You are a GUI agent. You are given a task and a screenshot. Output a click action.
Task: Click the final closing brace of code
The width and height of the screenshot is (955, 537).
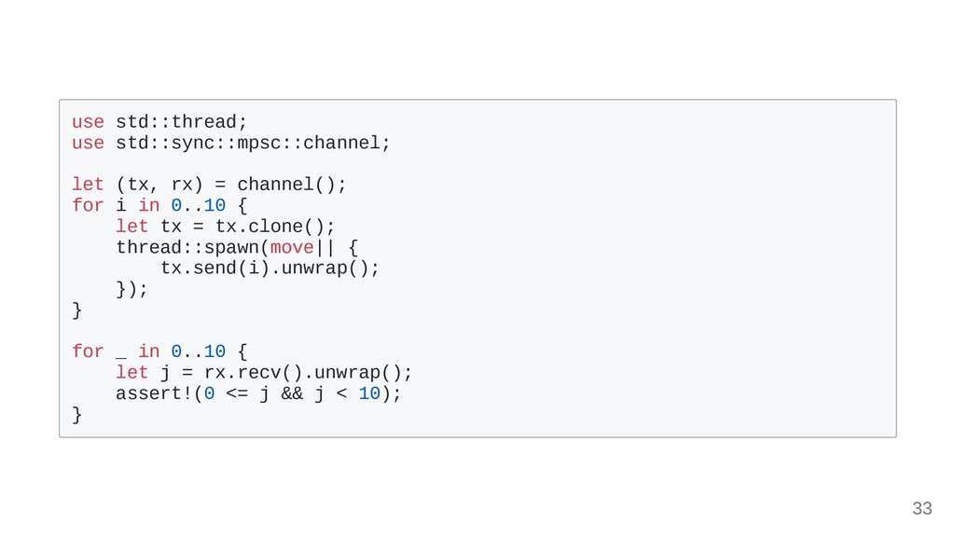76,415
